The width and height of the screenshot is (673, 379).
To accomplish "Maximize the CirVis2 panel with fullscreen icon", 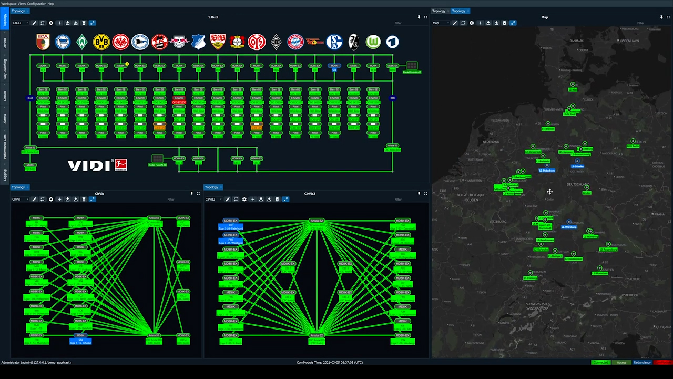I will click(x=425, y=194).
